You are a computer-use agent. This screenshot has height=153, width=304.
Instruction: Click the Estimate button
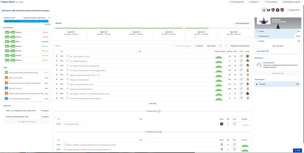click(199, 46)
